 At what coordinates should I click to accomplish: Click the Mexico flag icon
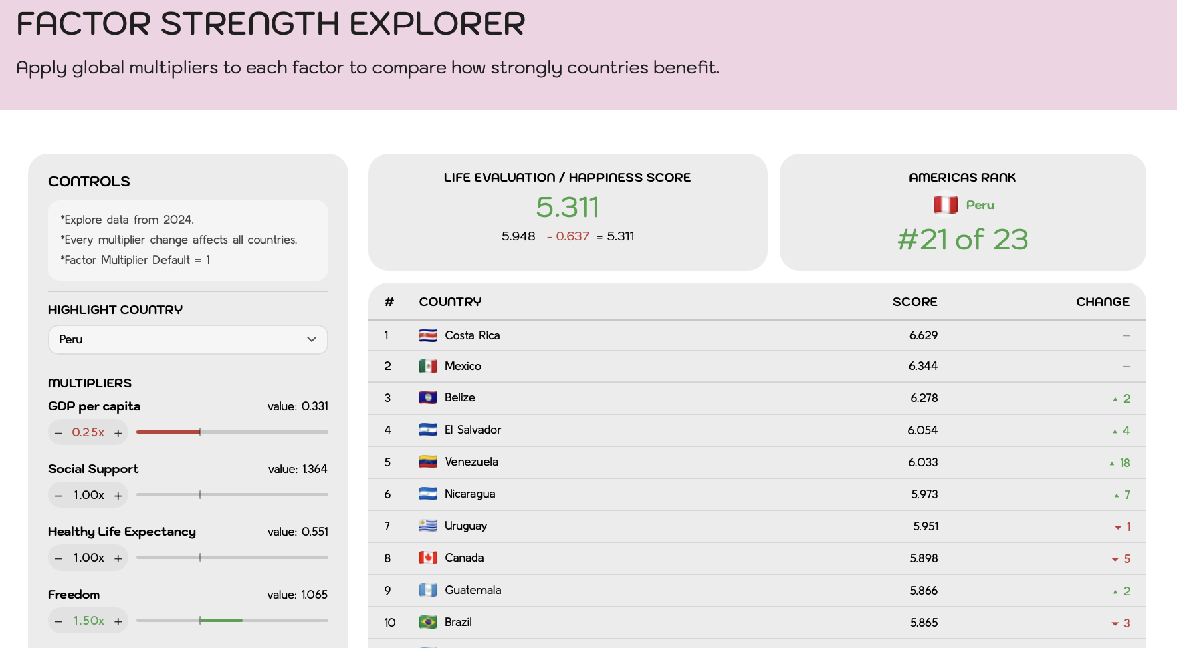[428, 366]
